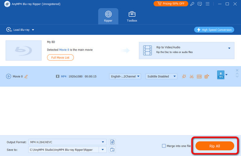Rename Movie 0 with pencil icon

[26, 76]
